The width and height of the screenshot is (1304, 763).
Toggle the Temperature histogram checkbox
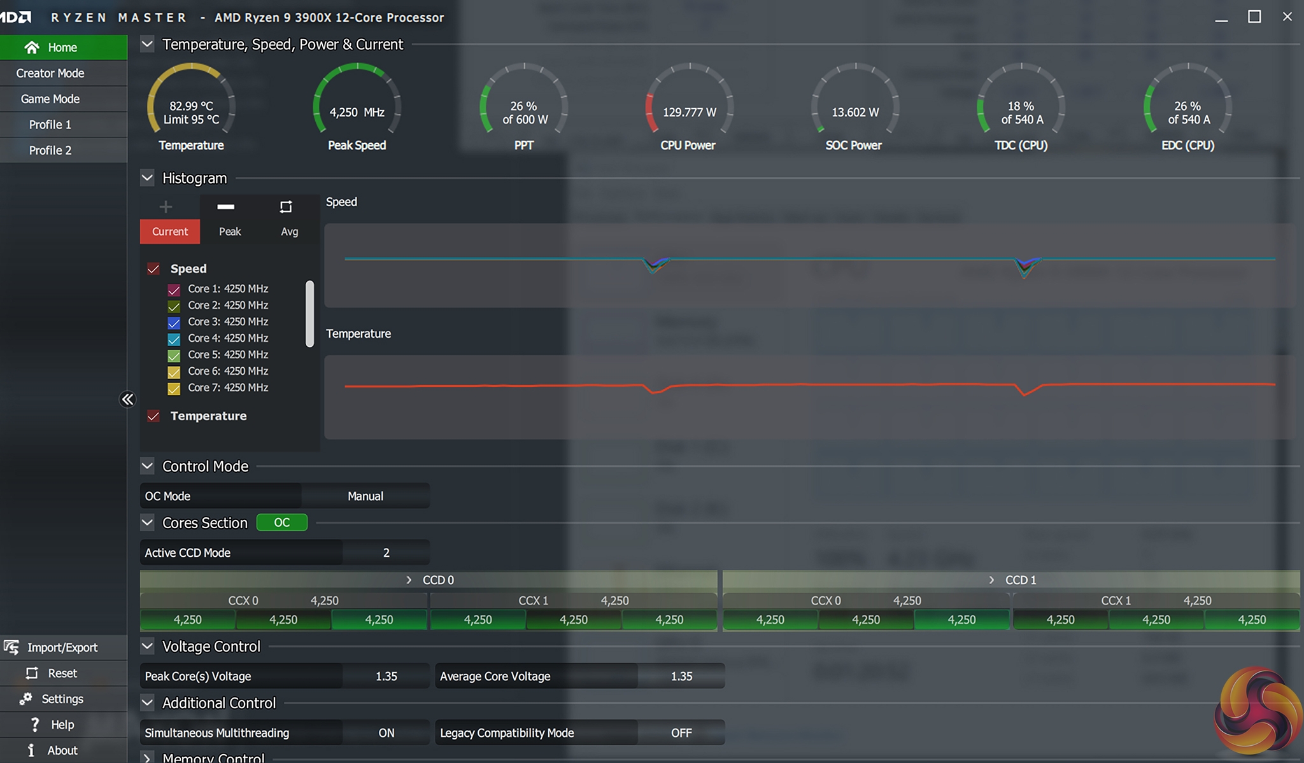153,416
